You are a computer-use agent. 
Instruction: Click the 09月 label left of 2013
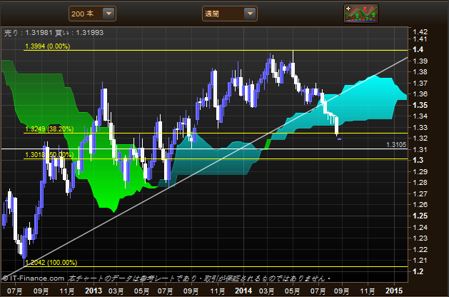pyautogui.click(x=41, y=291)
